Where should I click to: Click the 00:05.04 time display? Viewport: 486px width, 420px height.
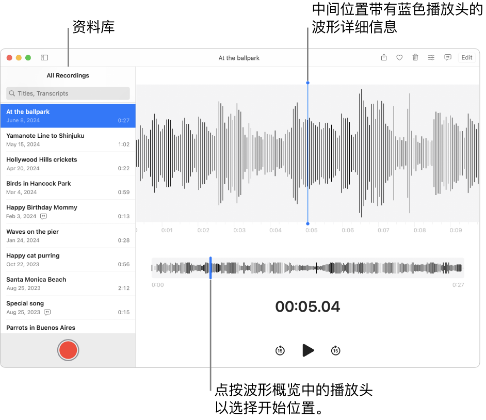tap(308, 306)
